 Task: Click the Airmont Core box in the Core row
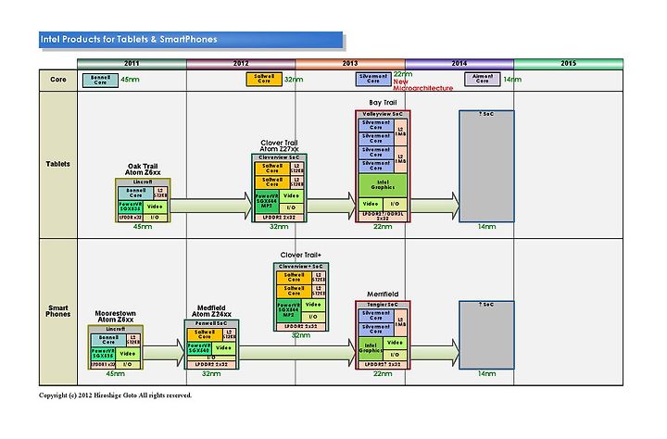click(x=483, y=79)
